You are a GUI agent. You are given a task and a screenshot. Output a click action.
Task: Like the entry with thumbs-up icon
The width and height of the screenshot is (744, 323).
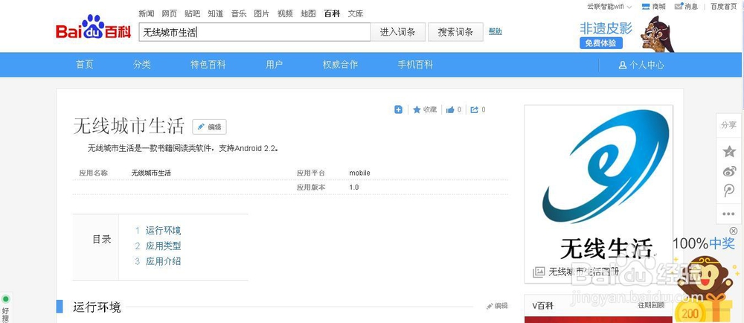[450, 109]
